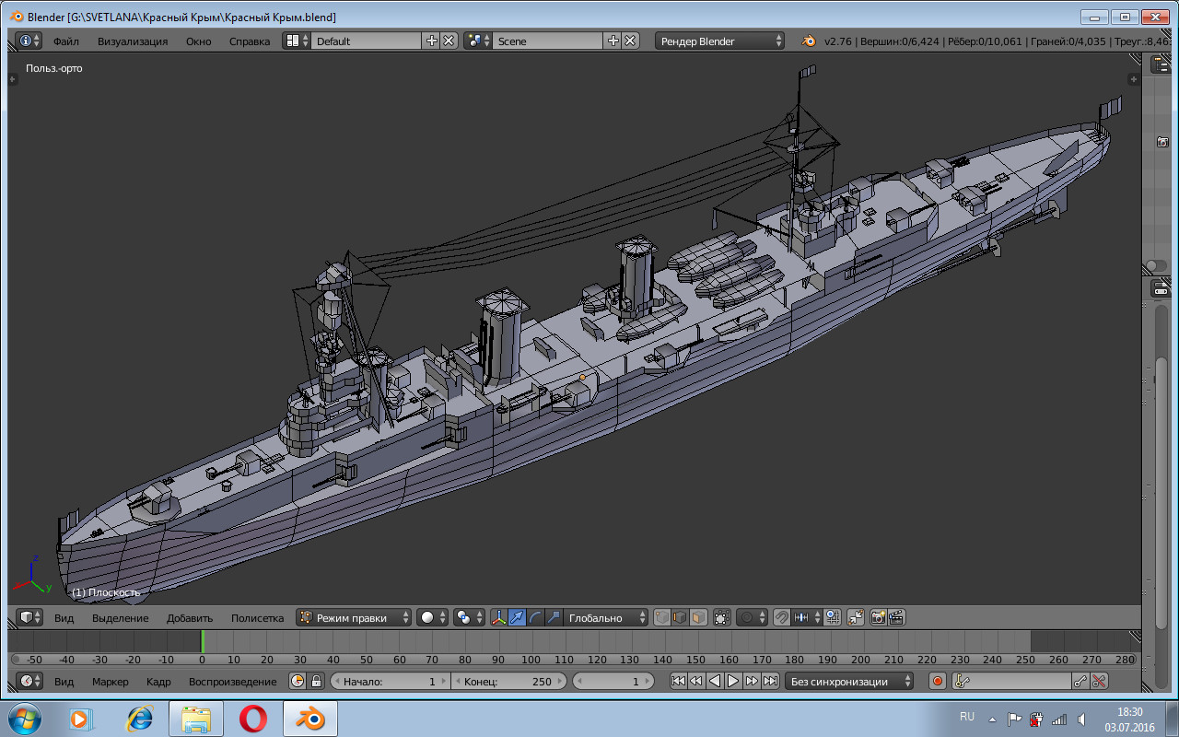Select vertex selection mode icon
1179x737 pixels.
[661, 617]
